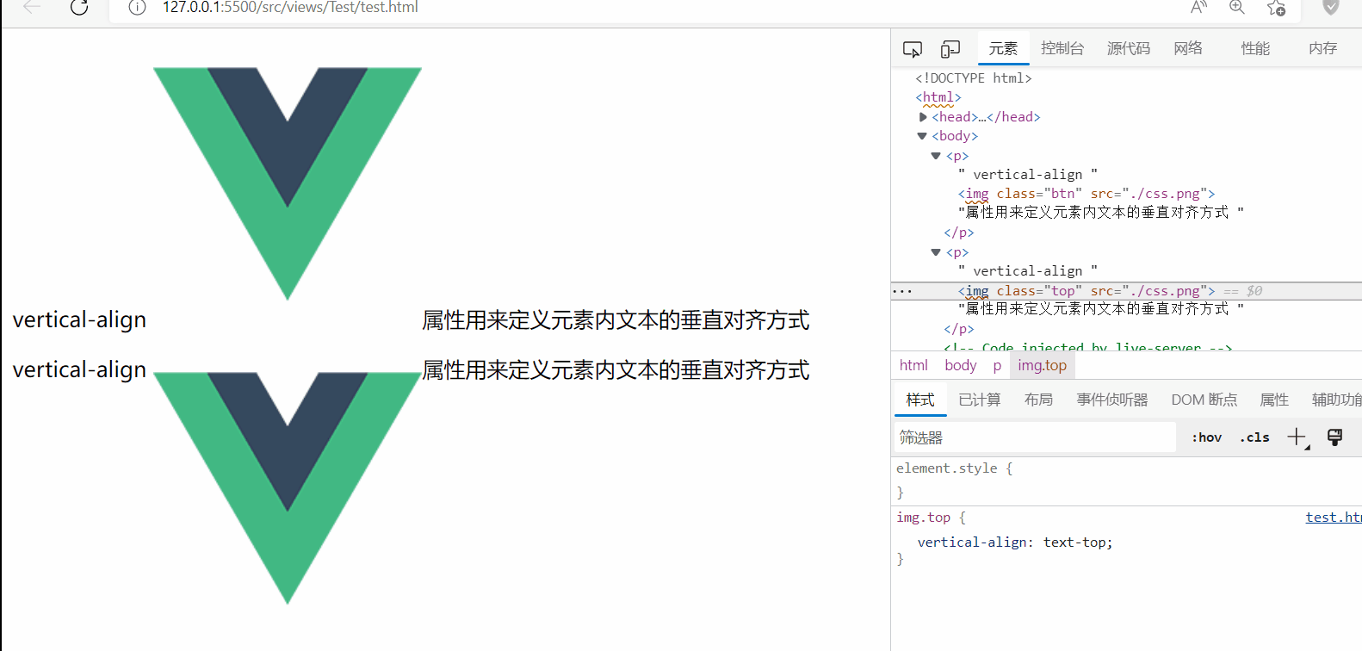Toggle :hov element state panel
This screenshot has height=651, width=1362.
click(x=1207, y=437)
